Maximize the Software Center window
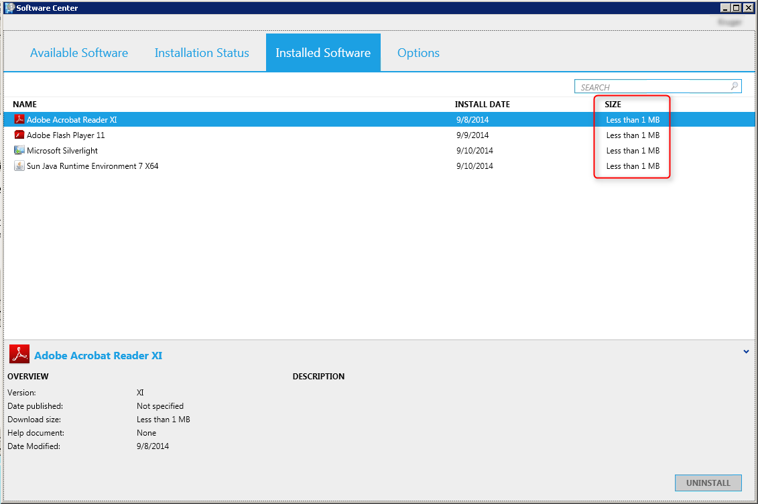Screen dimensions: 758x504 [x=736, y=8]
